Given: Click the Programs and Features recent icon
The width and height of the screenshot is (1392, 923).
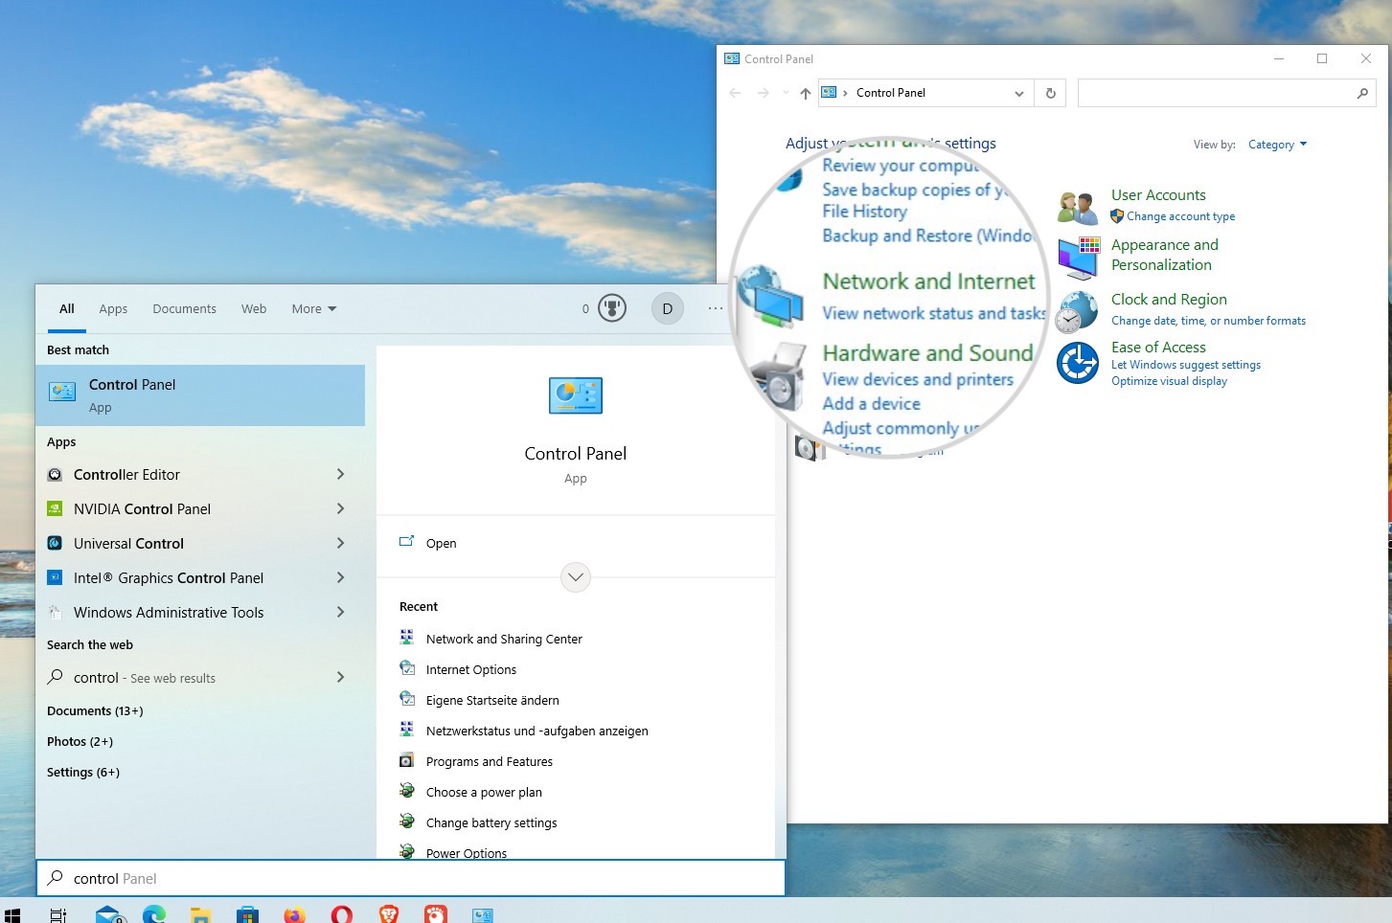Looking at the screenshot, I should (x=407, y=760).
